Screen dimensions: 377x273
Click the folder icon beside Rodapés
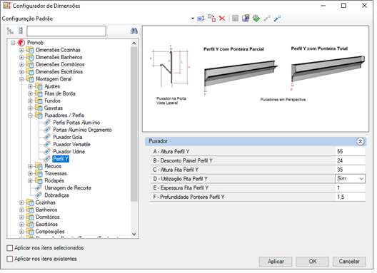39,182
